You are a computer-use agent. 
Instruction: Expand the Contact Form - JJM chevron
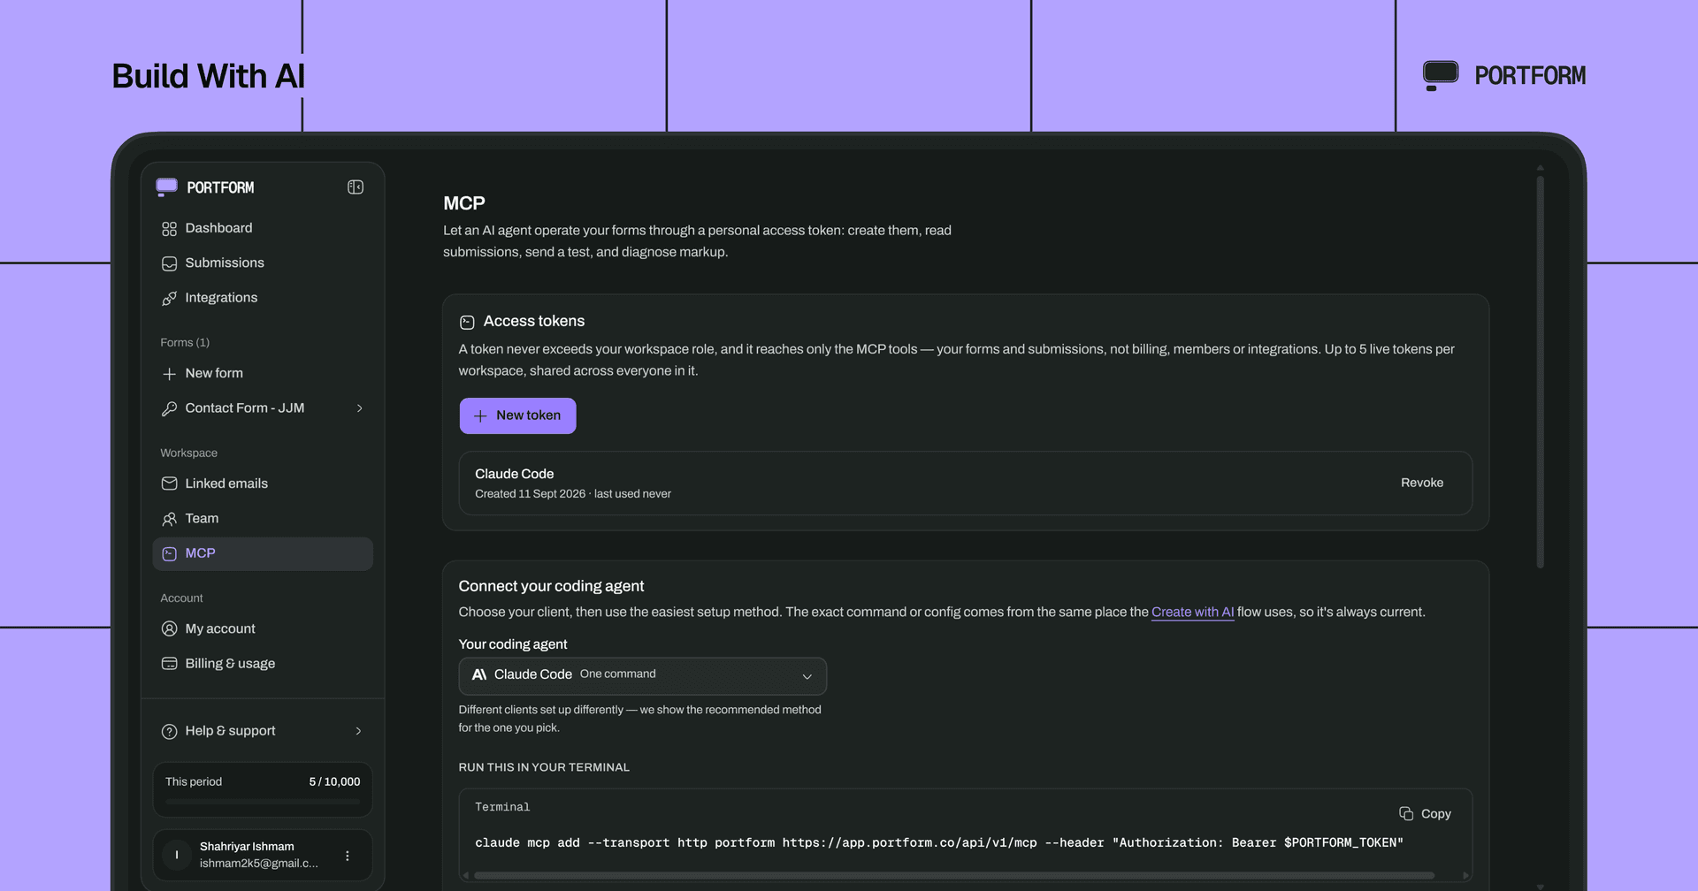click(359, 408)
